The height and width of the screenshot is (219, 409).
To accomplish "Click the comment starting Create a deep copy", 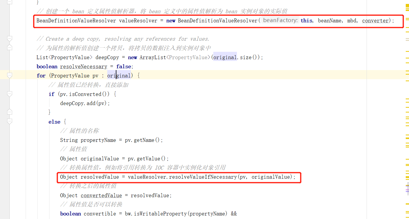I will (123, 39).
